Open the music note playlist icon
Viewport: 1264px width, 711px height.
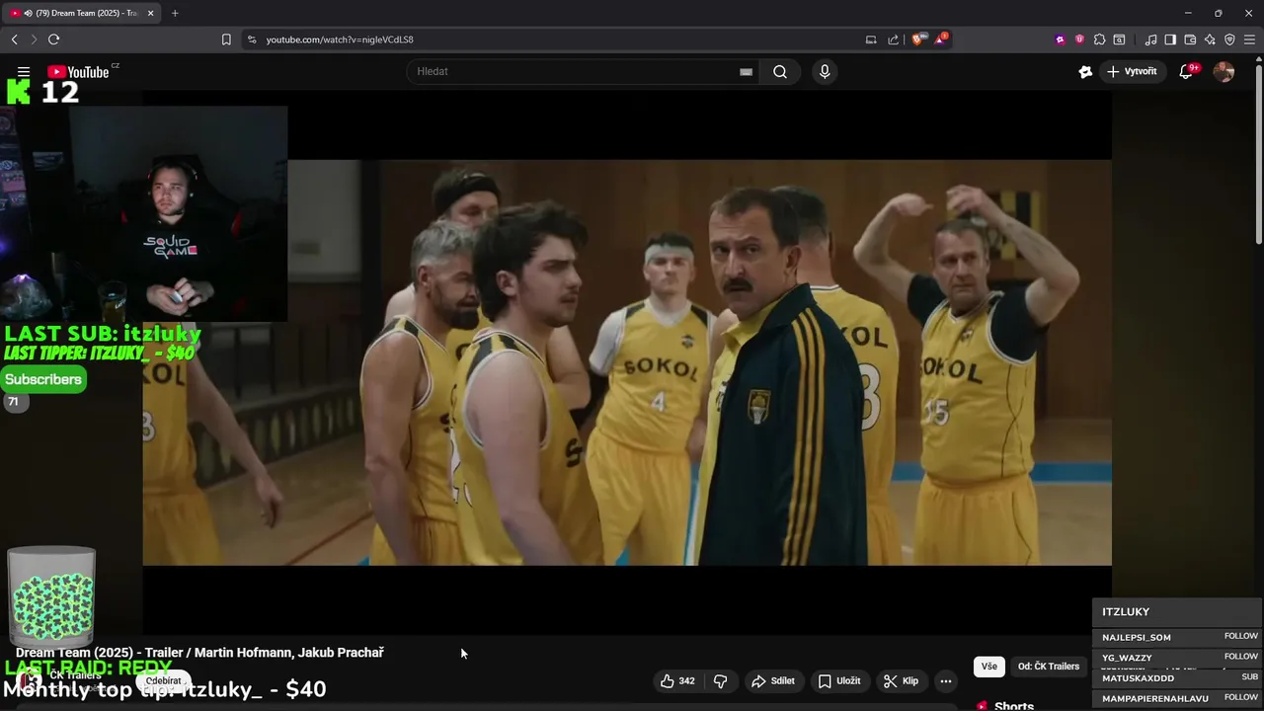point(1150,39)
